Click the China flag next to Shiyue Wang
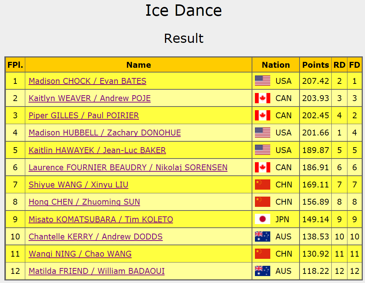Image resolution: width=365 pixels, height=283 pixels. point(262,185)
